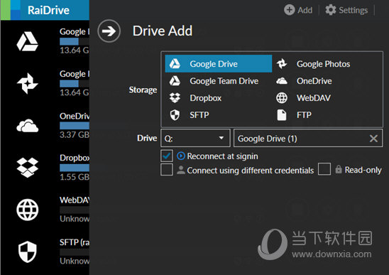Click the 3.37 GB size text
Viewport: 389px width, 275px height.
pyautogui.click(x=75, y=134)
